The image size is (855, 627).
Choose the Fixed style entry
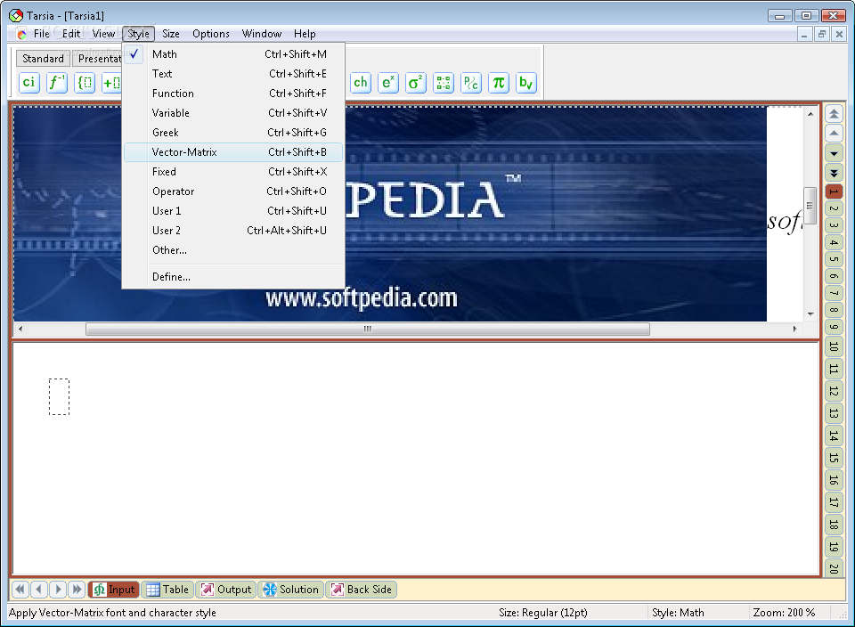tap(233, 172)
